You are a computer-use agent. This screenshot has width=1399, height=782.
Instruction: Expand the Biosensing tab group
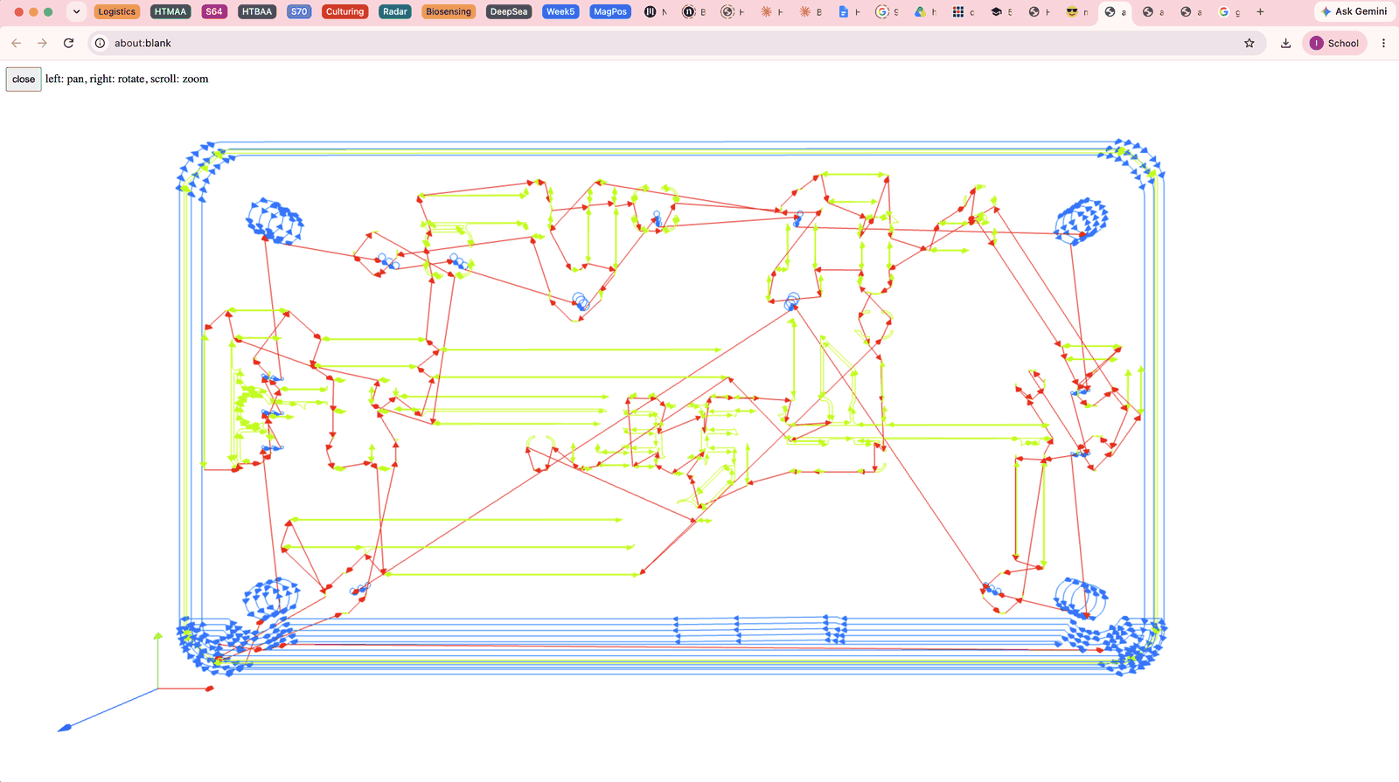tap(449, 11)
